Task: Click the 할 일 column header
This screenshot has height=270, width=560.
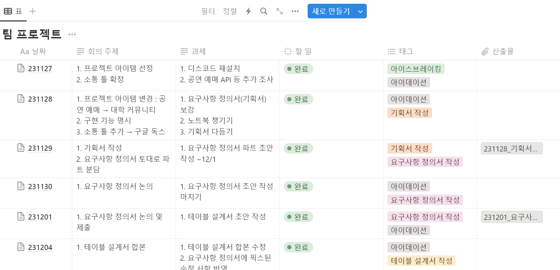Action: click(298, 52)
